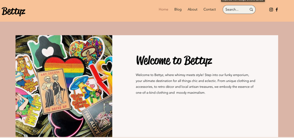Click the You Complete Me sticker
Viewport: 294px width, 138px height.
(x=26, y=75)
